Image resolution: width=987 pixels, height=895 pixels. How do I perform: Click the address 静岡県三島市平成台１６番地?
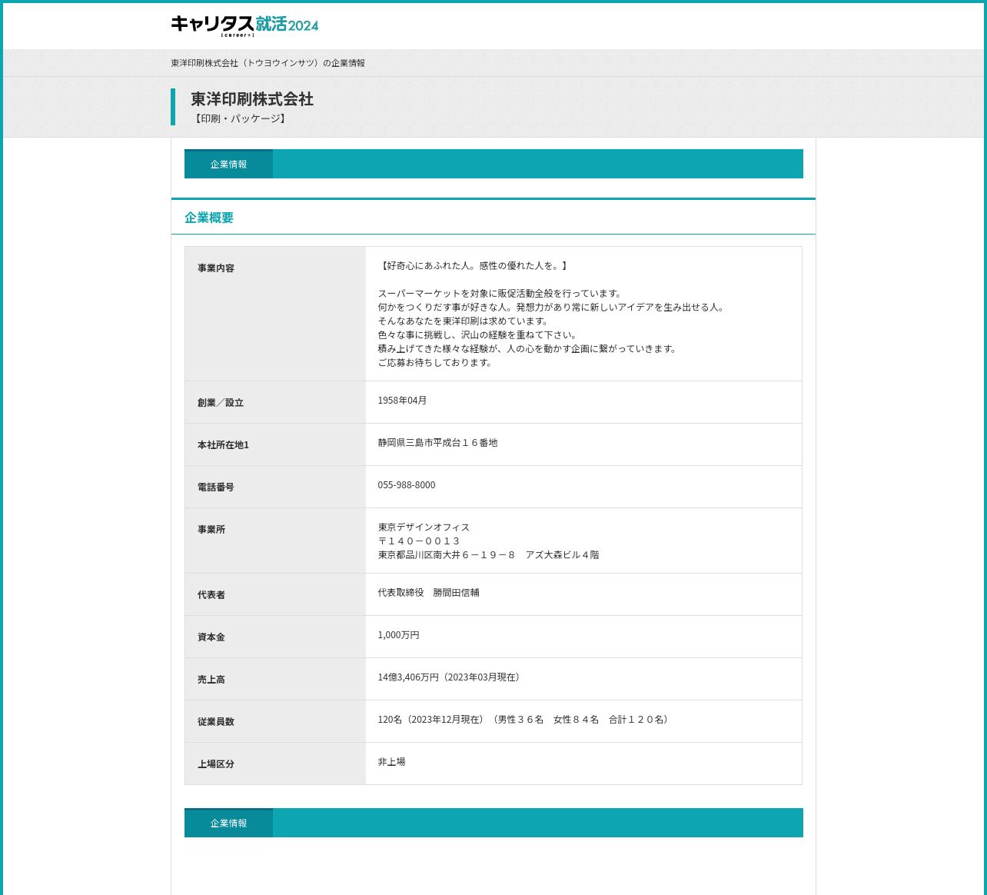point(437,443)
